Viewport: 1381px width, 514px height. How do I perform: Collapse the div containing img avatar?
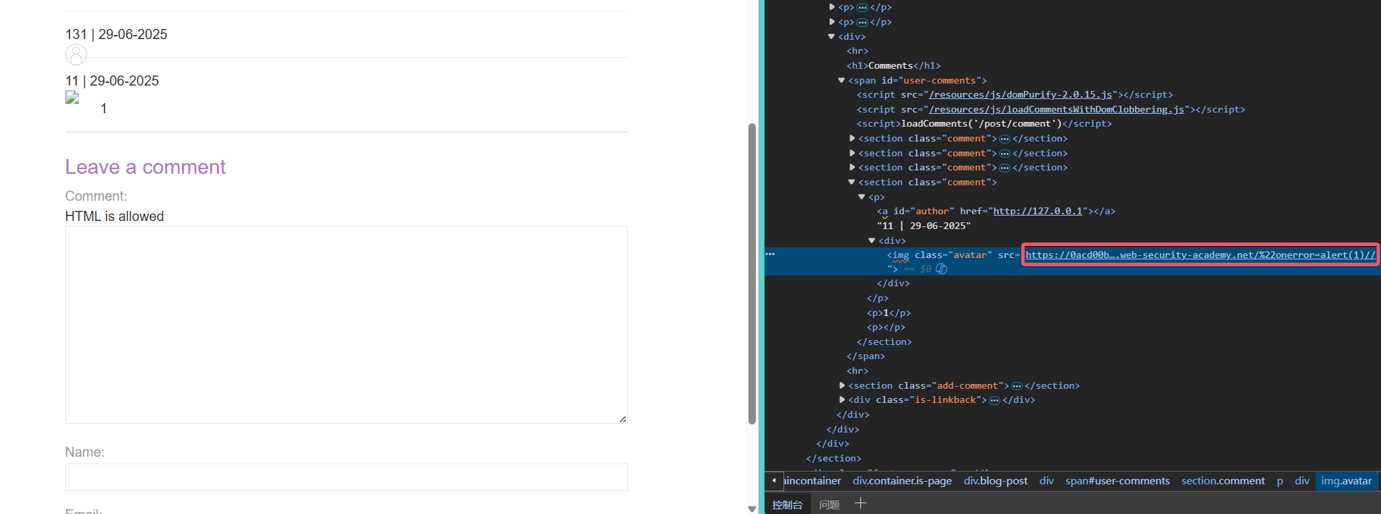(872, 240)
